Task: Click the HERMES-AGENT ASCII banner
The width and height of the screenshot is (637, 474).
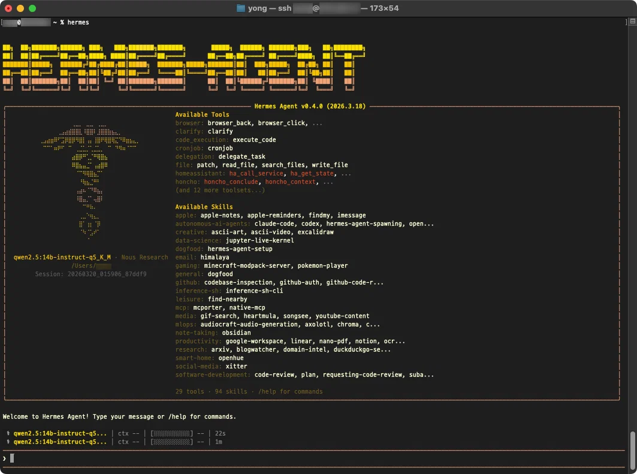Action: pos(183,67)
